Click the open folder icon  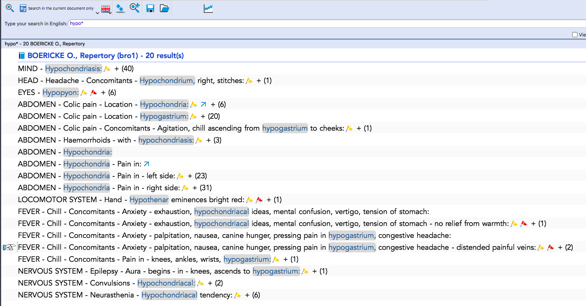point(164,8)
